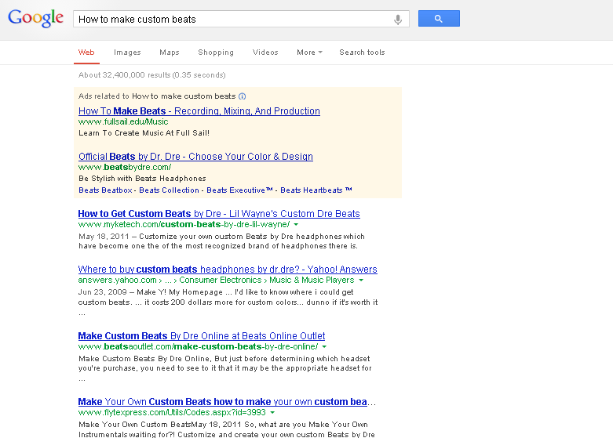Activate voice search microphone icon
Viewport: 613px width, 438px height.
click(x=398, y=20)
